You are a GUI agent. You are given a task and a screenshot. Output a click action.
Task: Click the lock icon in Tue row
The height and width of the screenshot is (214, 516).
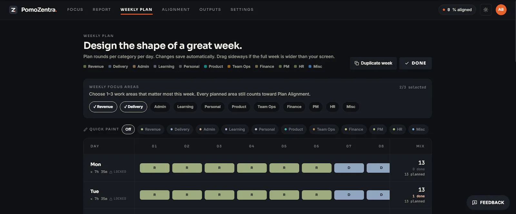(x=111, y=199)
